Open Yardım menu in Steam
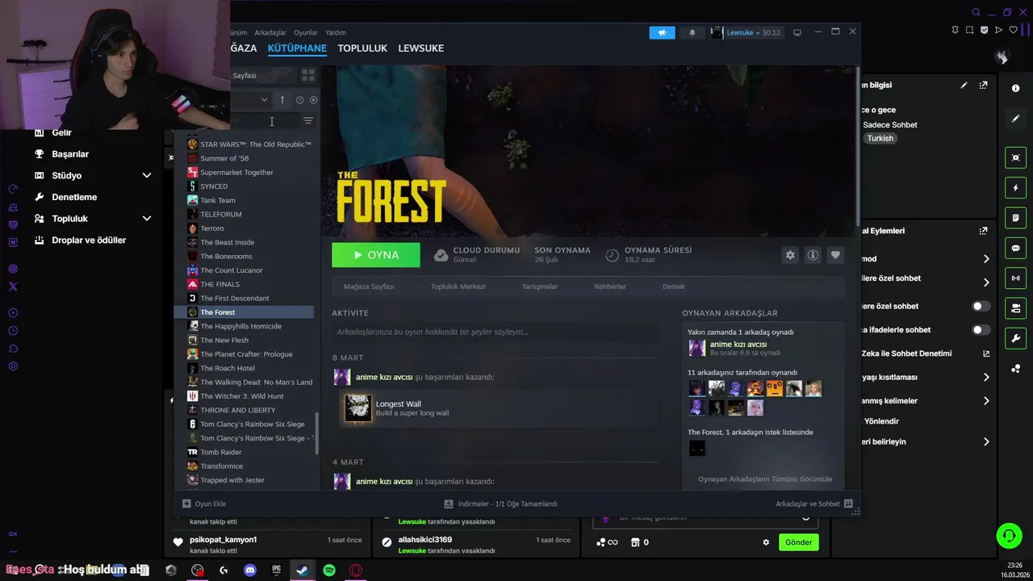 336,32
